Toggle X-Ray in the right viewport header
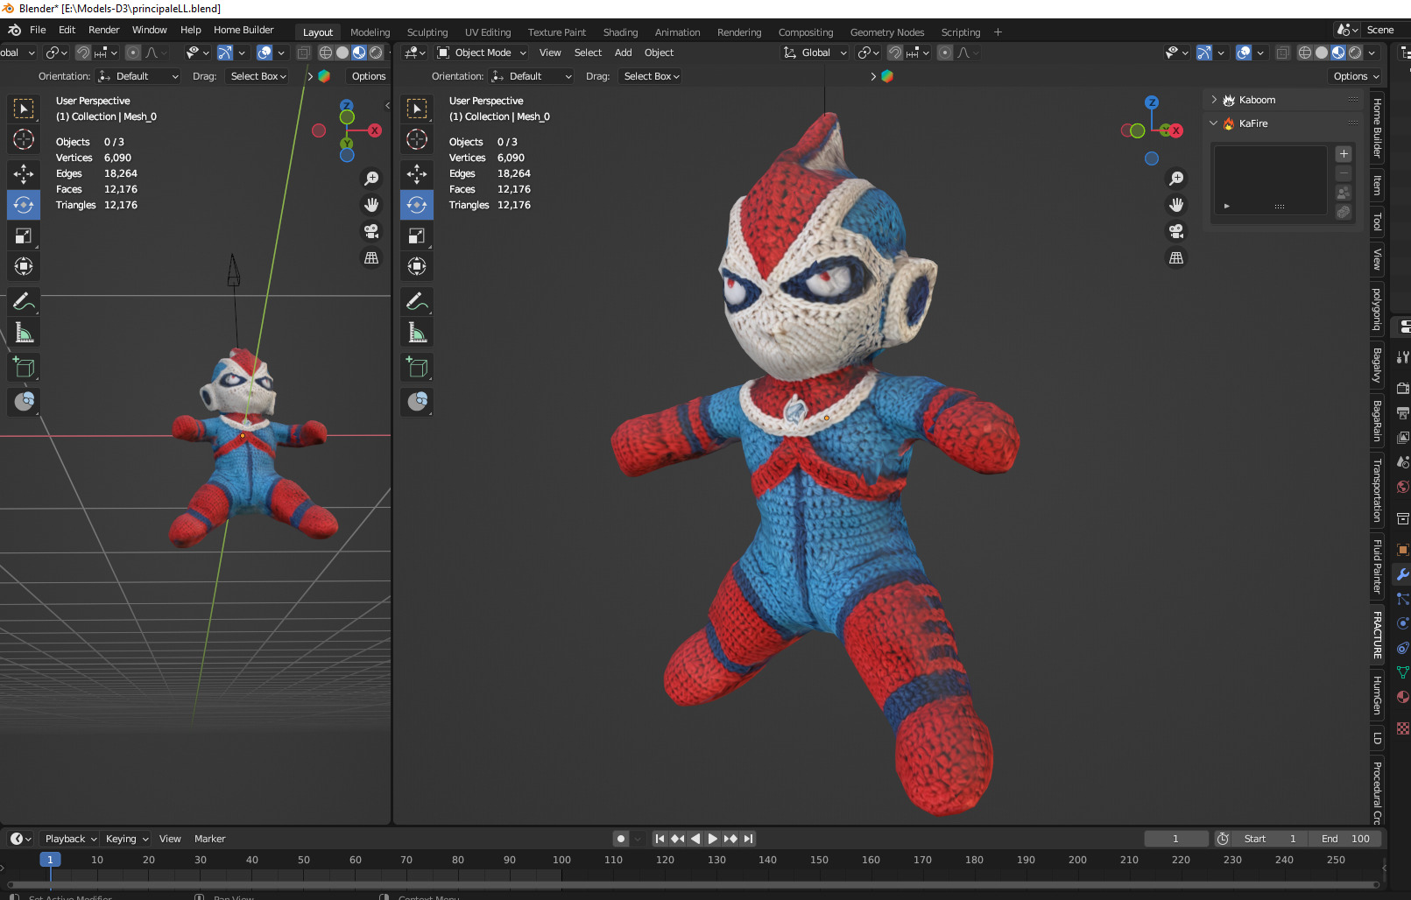This screenshot has height=900, width=1411. point(1282,53)
